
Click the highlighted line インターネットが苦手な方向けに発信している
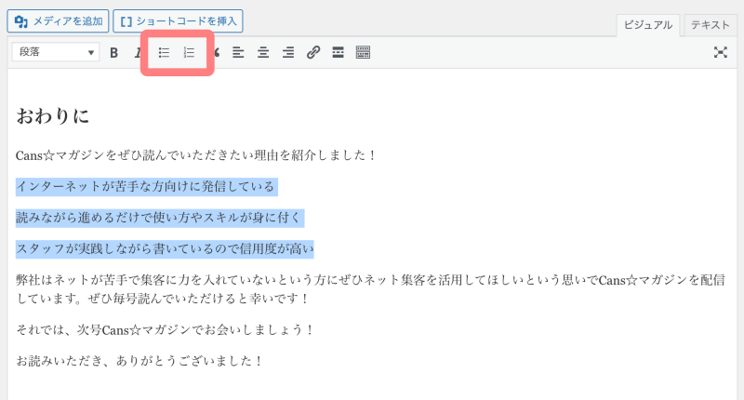(x=146, y=187)
